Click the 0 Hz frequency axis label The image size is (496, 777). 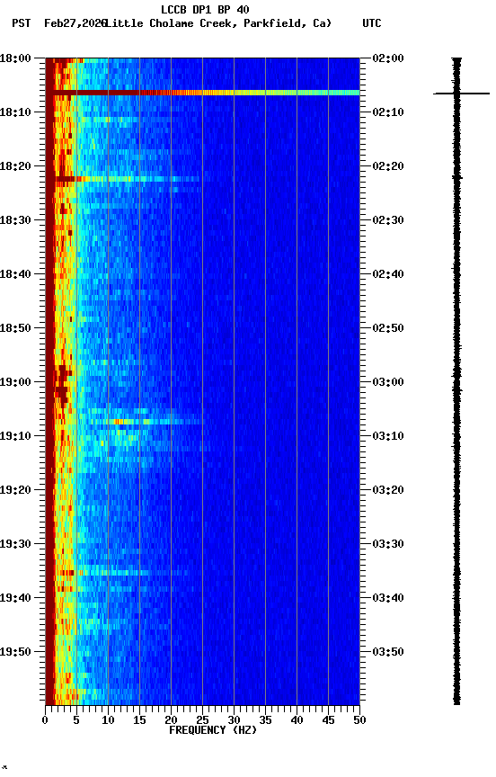(45, 720)
